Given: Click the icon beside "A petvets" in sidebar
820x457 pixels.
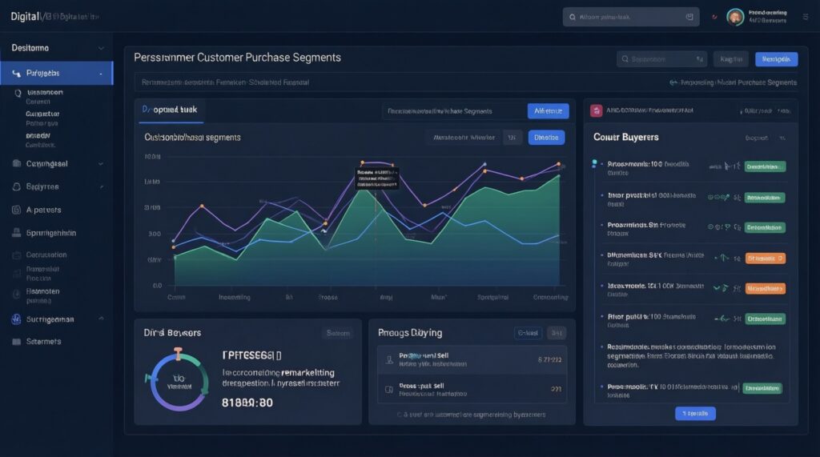Looking at the screenshot, I should [x=16, y=210].
